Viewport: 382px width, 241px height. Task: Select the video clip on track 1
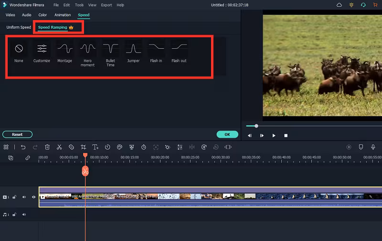click(x=211, y=197)
